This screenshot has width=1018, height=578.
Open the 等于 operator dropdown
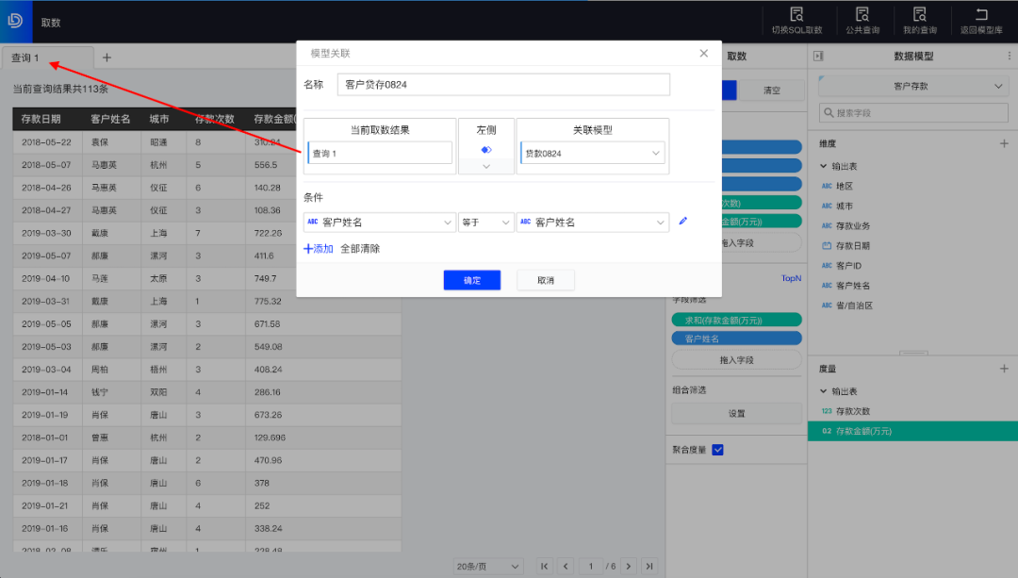485,221
